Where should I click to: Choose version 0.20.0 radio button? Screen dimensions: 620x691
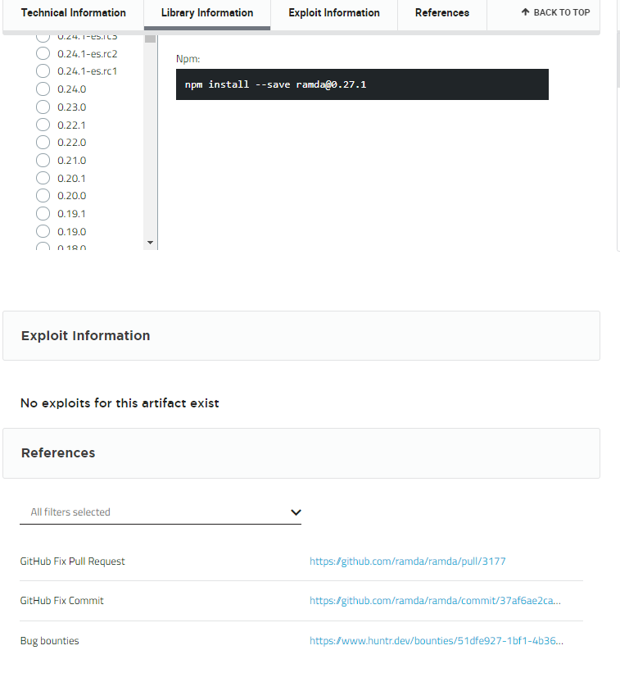[43, 195]
